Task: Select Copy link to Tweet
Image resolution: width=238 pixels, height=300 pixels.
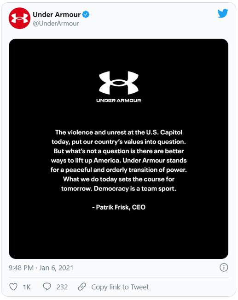Action: [x=120, y=287]
